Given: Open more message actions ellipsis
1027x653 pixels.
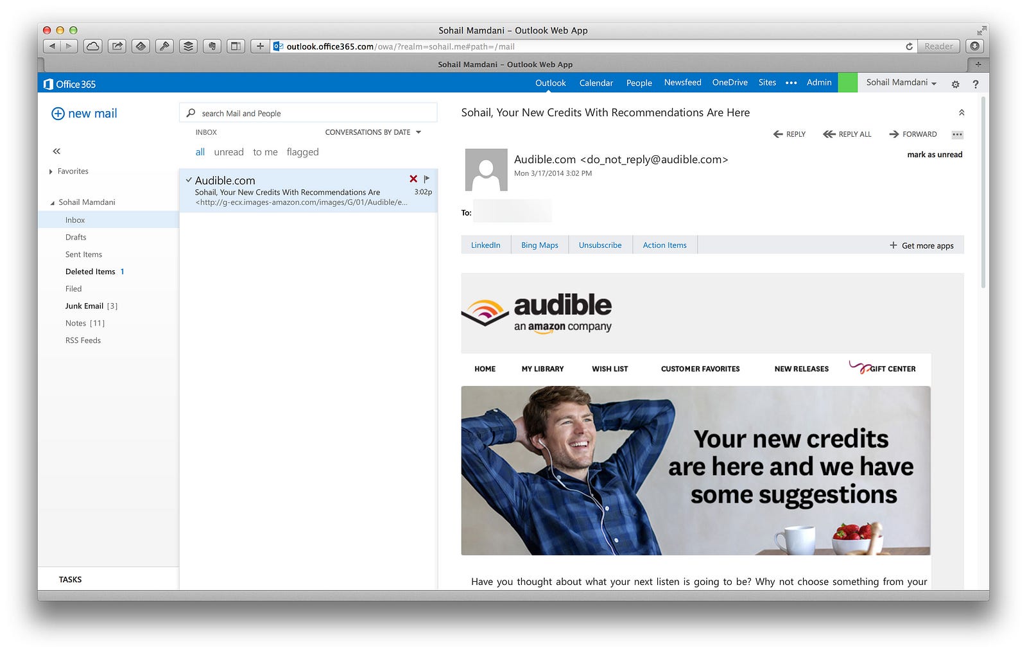Looking at the screenshot, I should (x=957, y=135).
